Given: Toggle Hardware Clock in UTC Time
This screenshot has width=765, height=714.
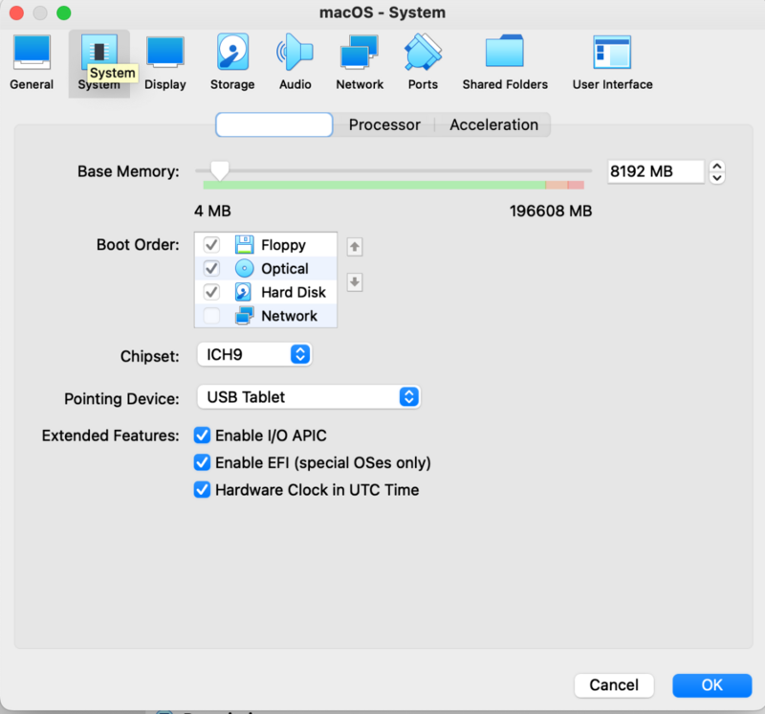Looking at the screenshot, I should click(202, 489).
